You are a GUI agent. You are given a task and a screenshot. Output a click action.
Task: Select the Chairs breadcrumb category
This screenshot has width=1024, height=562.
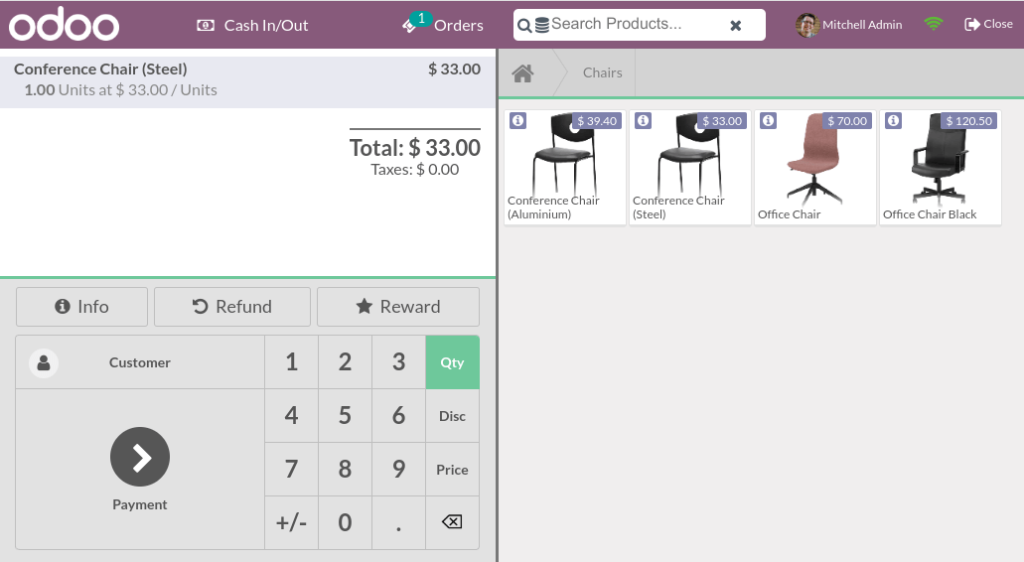coord(602,73)
